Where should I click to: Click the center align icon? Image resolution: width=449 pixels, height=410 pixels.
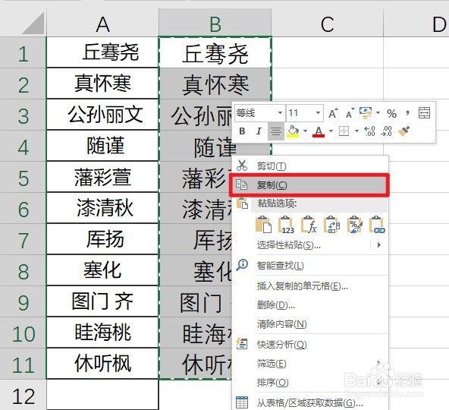coord(276,131)
